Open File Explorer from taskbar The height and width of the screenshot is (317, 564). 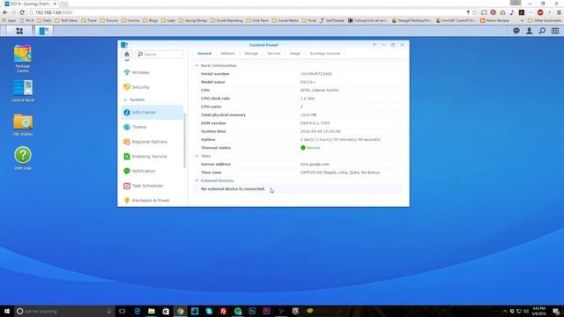click(152, 311)
